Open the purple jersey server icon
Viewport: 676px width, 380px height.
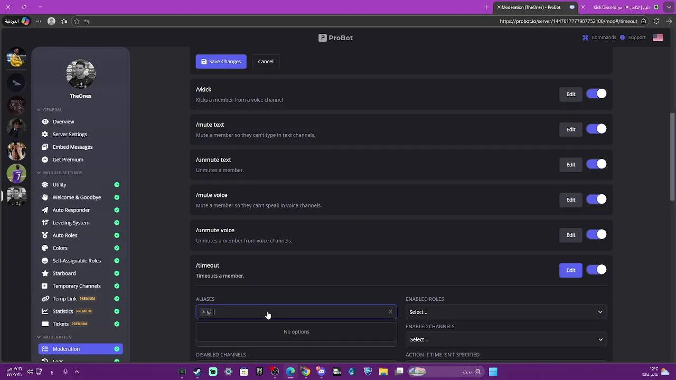[x=16, y=174]
